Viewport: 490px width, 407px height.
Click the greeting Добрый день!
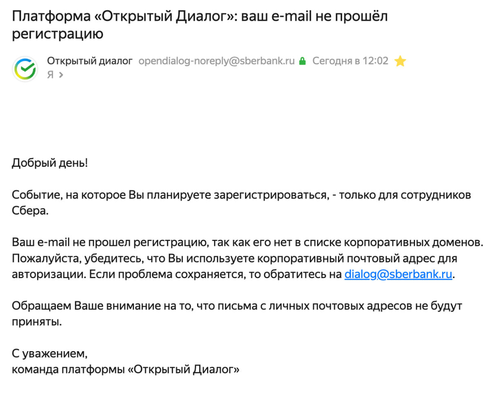[x=49, y=164]
